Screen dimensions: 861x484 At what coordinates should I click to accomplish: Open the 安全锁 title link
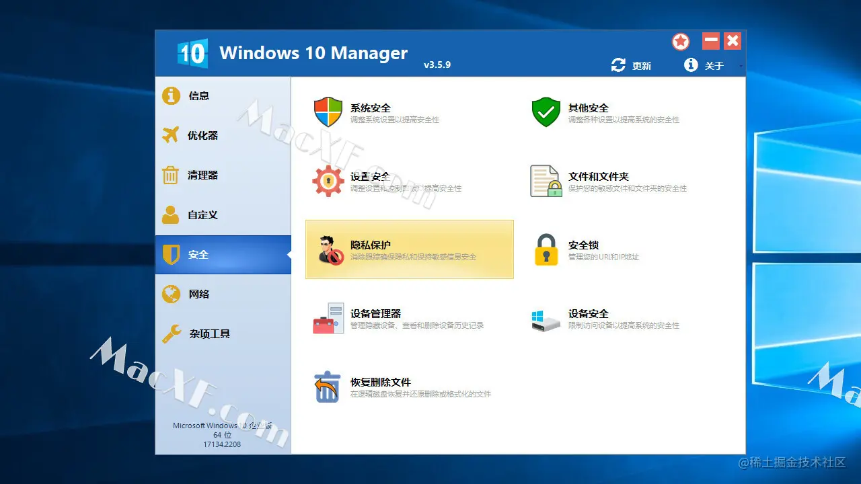tap(583, 245)
